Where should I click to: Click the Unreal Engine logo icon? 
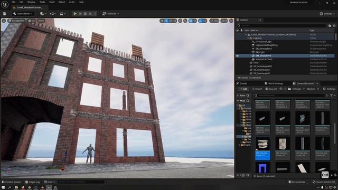pyautogui.click(x=5, y=4)
